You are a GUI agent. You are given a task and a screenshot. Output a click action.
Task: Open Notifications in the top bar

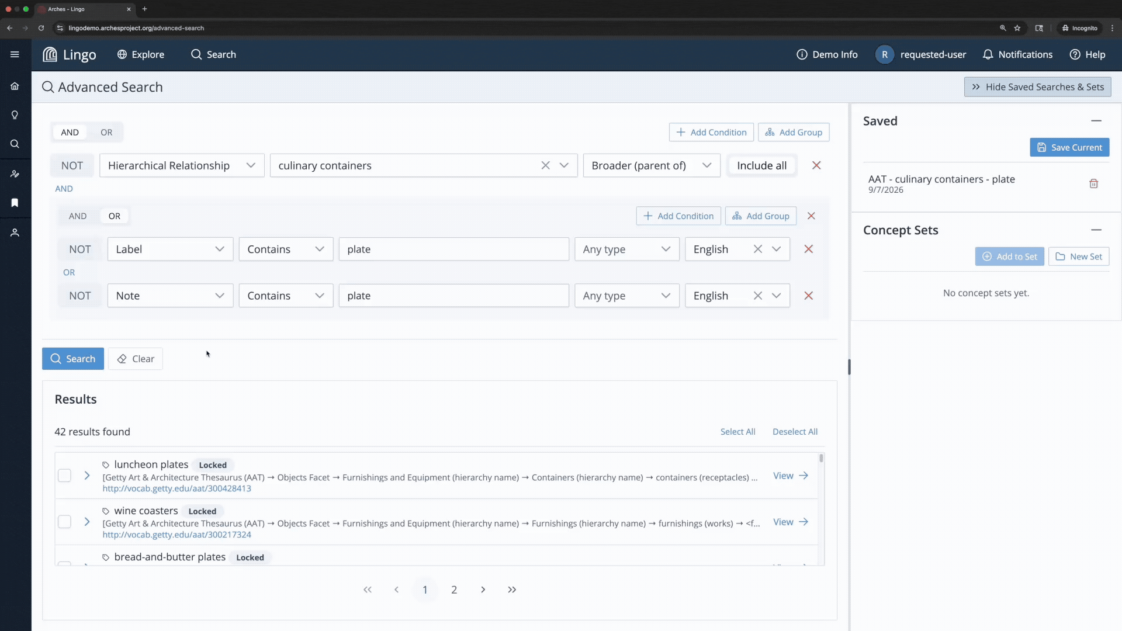[x=1017, y=54]
